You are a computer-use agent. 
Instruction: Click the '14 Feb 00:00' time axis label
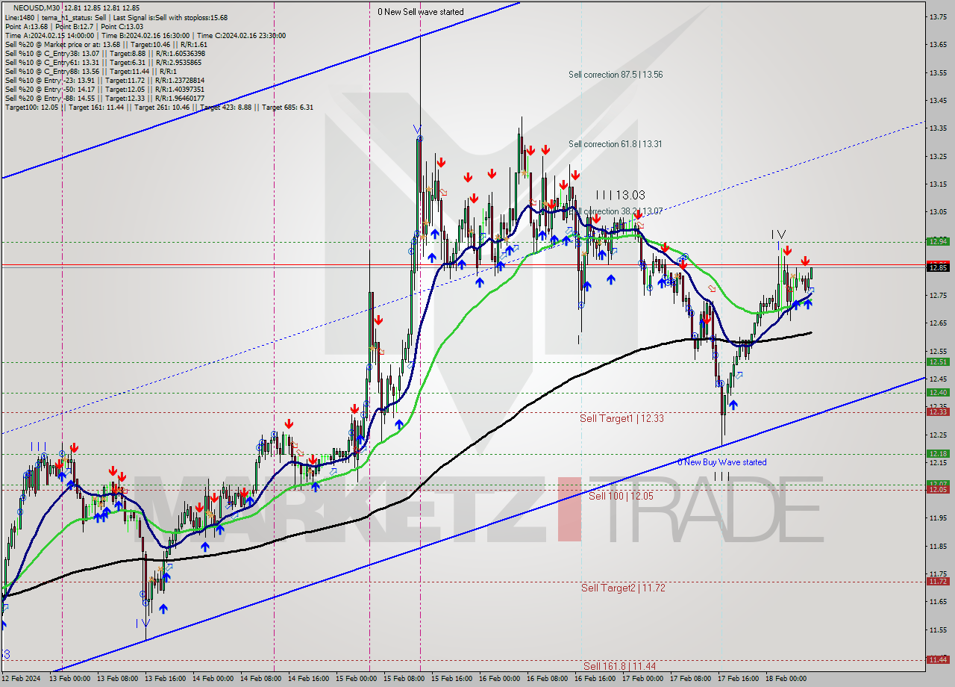213,679
